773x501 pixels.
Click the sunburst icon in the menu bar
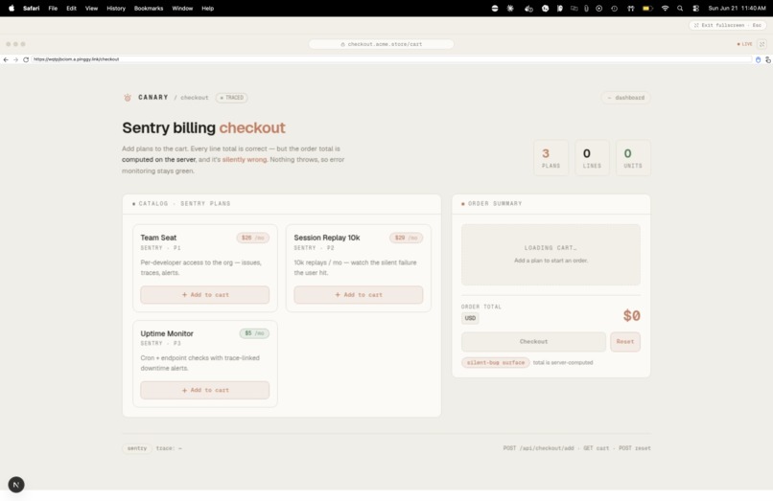(x=510, y=9)
